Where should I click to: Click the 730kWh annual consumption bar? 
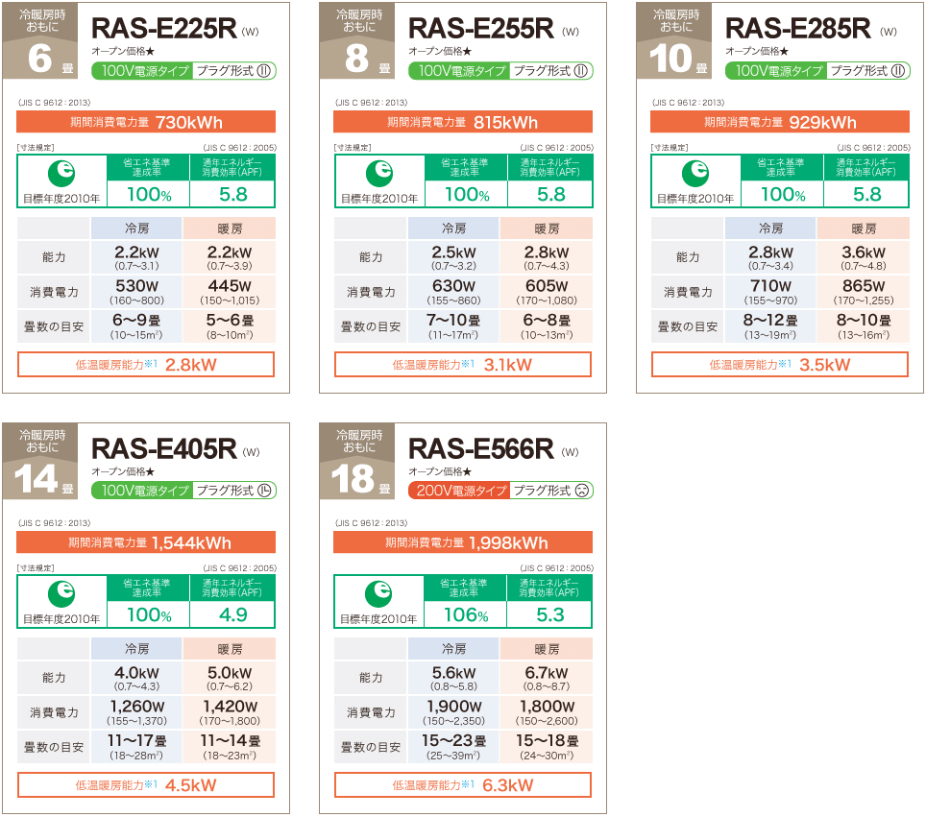coord(146,122)
